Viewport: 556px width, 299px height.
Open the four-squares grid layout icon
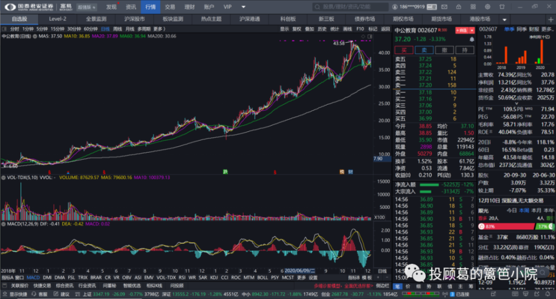point(473,7)
